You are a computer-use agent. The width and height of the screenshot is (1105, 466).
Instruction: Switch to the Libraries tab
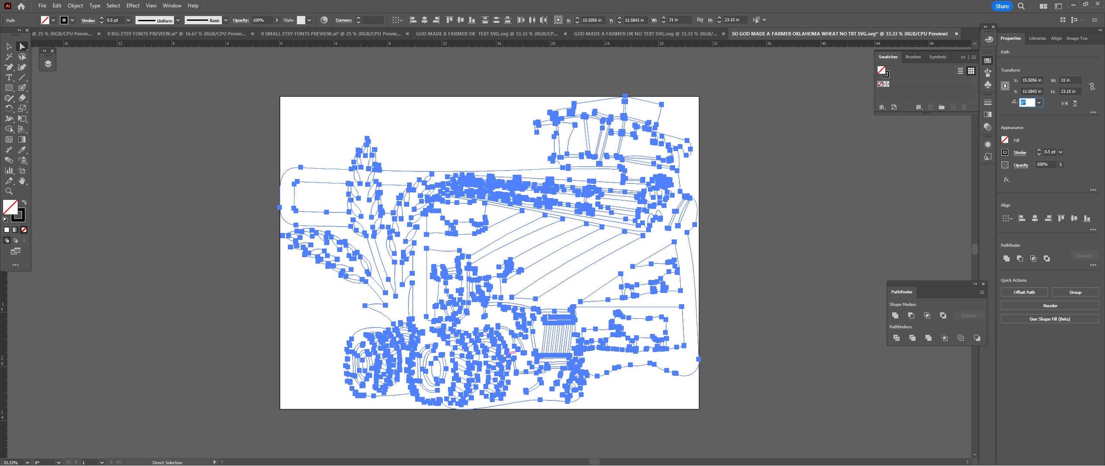(x=1037, y=38)
